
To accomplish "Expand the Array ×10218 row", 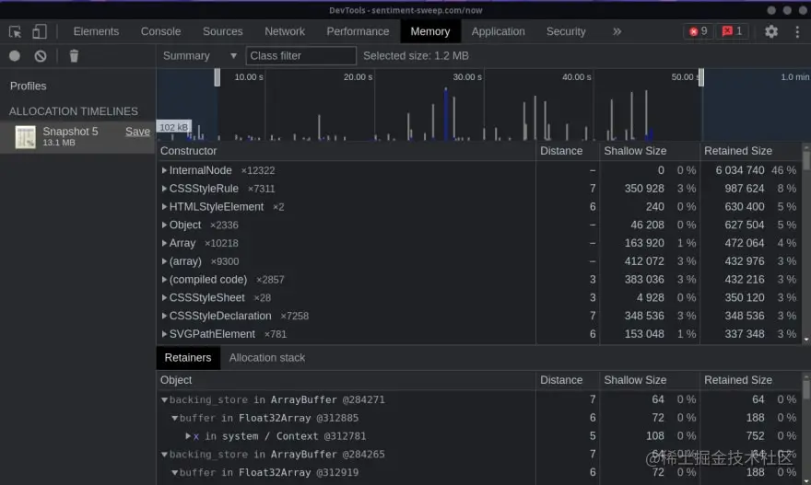I will (x=164, y=243).
